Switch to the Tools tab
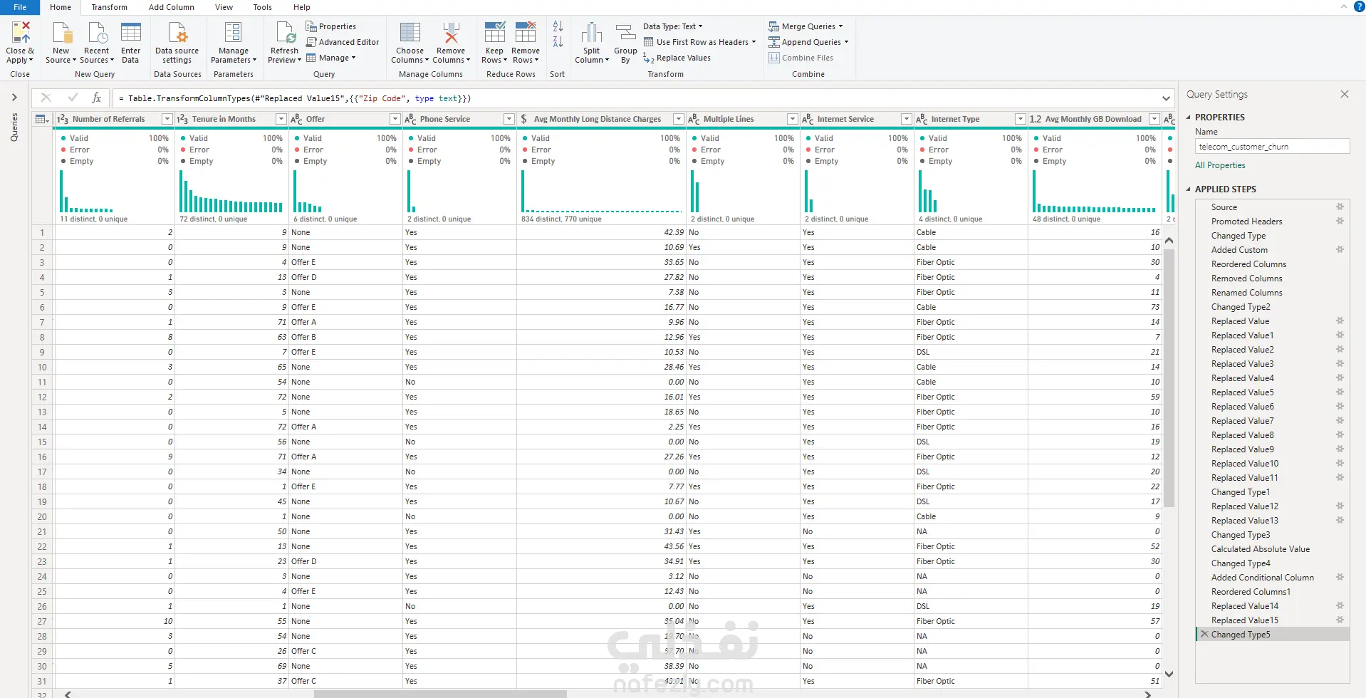1366x698 pixels. [x=262, y=7]
